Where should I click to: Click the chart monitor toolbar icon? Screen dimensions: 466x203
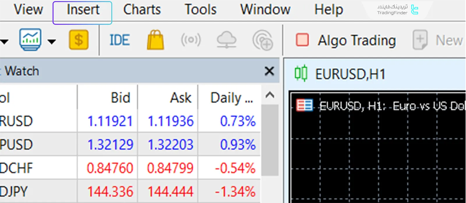pos(30,40)
